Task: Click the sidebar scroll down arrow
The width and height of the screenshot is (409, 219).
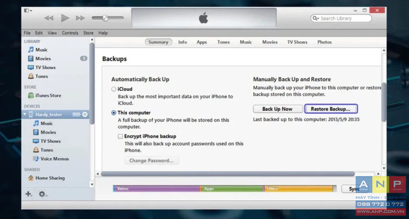Action: pos(92,184)
